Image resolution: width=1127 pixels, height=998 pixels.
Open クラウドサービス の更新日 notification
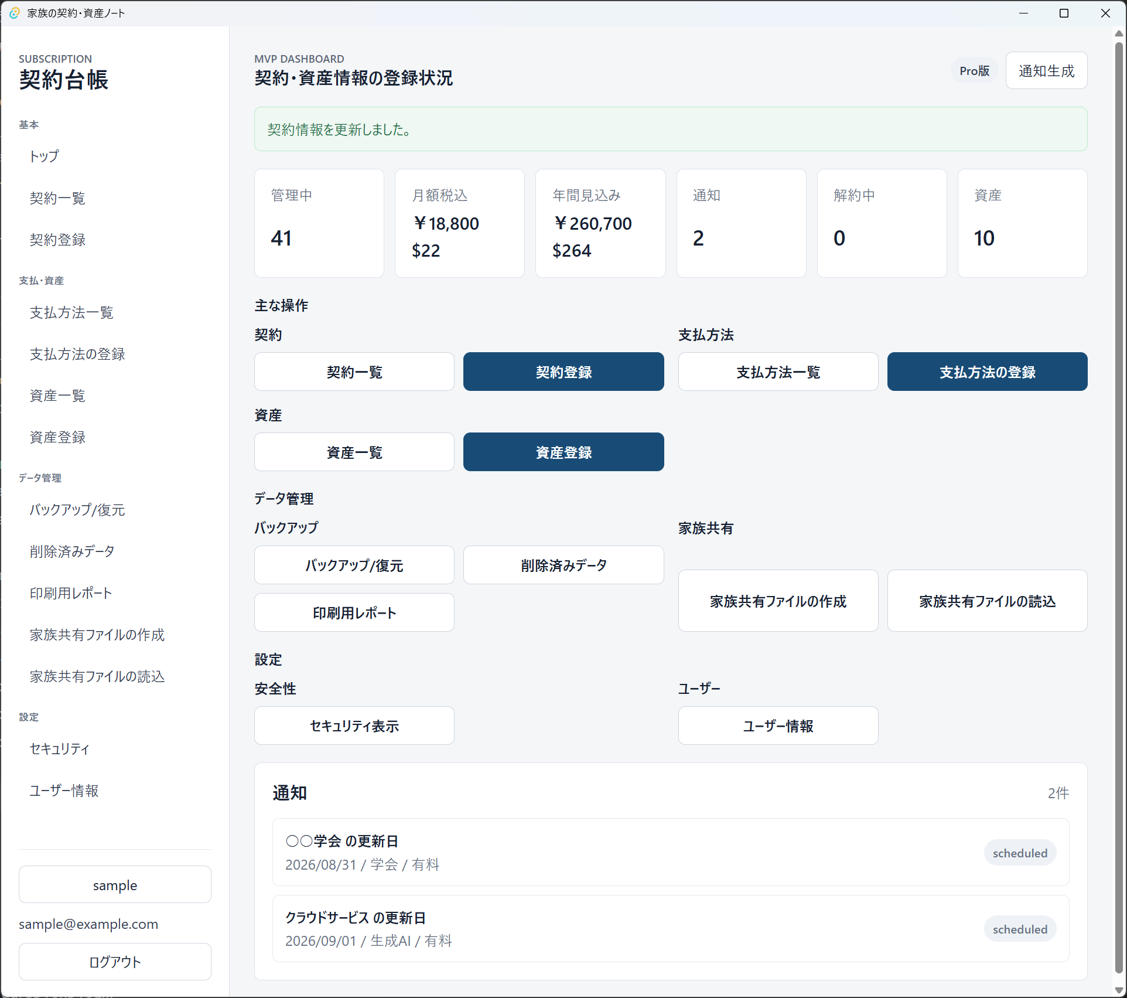[x=671, y=928]
